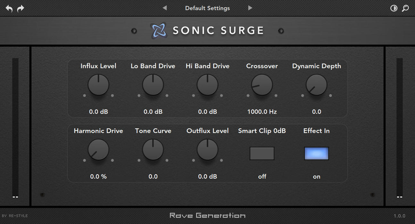
Task: Click the Outflux Level 0.0 dB readout
Action: click(x=207, y=176)
